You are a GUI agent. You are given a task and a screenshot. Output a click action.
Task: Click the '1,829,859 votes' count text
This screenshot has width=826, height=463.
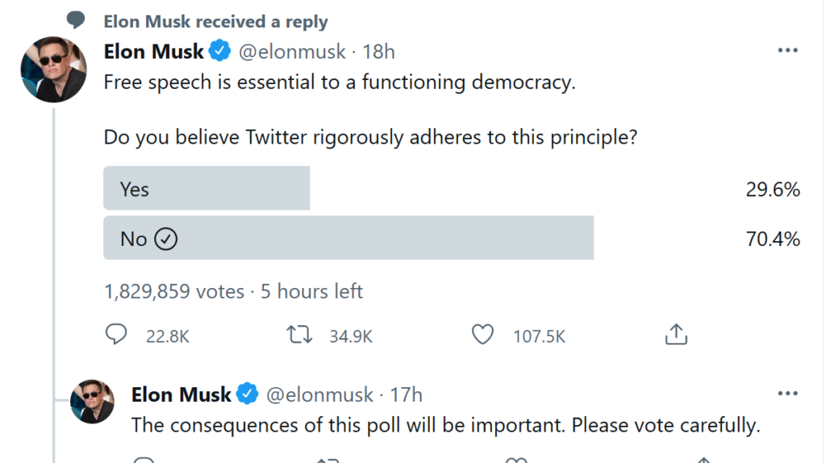(173, 291)
